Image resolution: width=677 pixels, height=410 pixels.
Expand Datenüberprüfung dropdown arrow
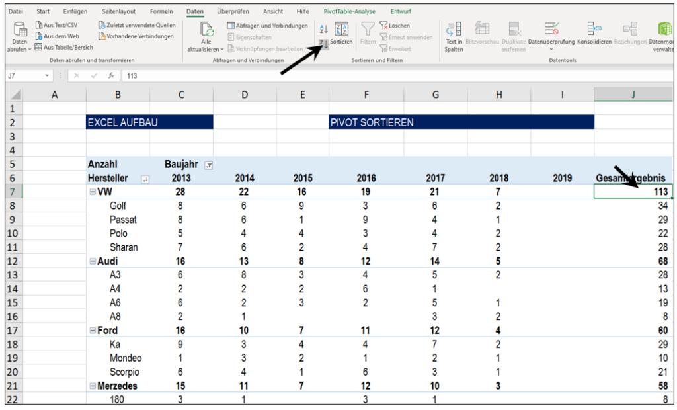pos(551,49)
